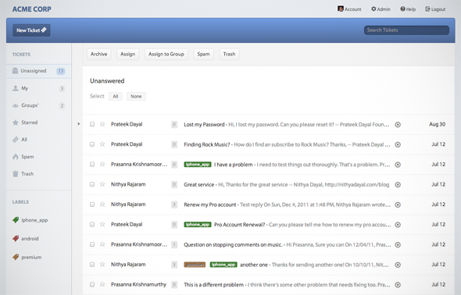
Task: Click the Unassigned count badge 13
Action: pyautogui.click(x=61, y=71)
